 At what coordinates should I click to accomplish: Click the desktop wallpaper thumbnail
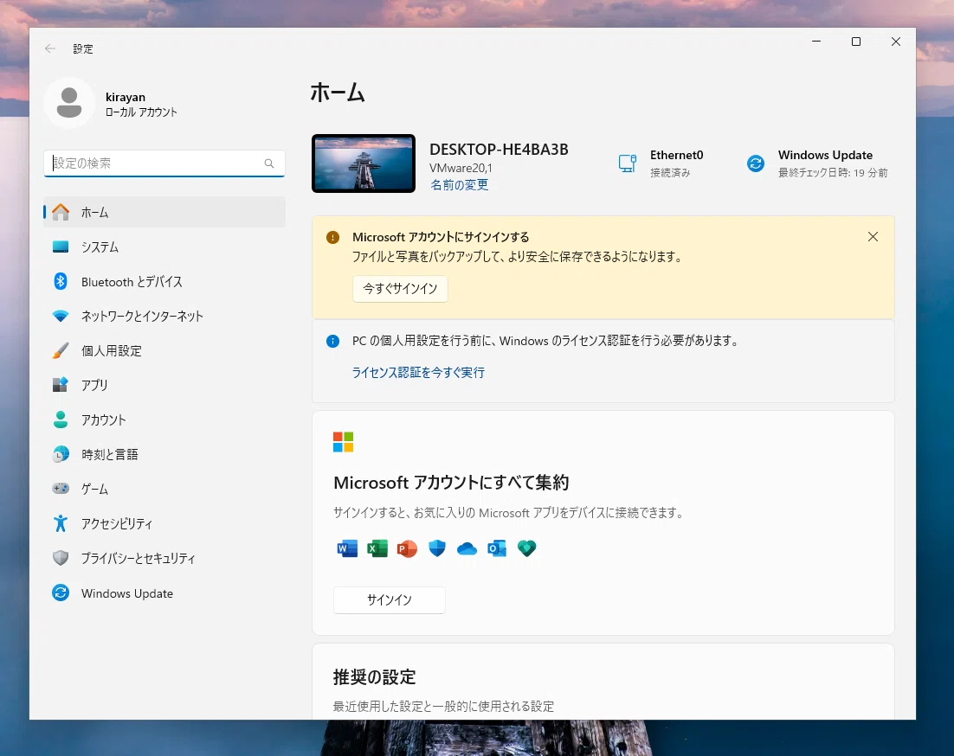coord(364,163)
